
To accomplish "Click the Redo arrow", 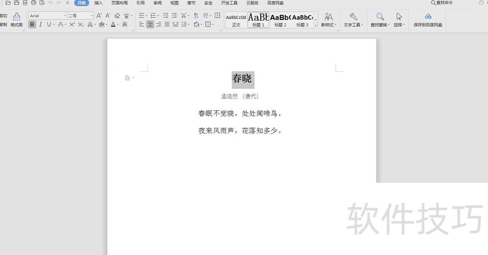I will click(59, 3).
